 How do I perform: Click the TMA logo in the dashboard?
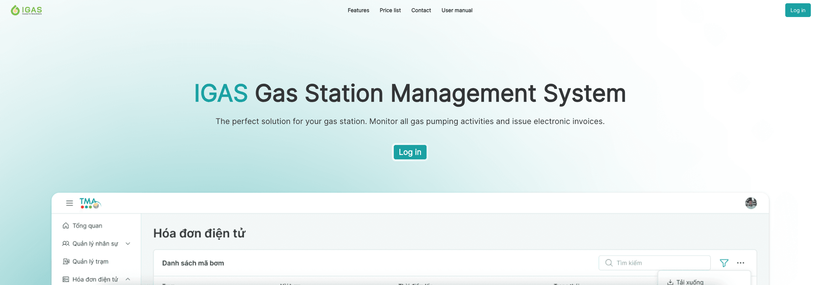click(x=90, y=203)
